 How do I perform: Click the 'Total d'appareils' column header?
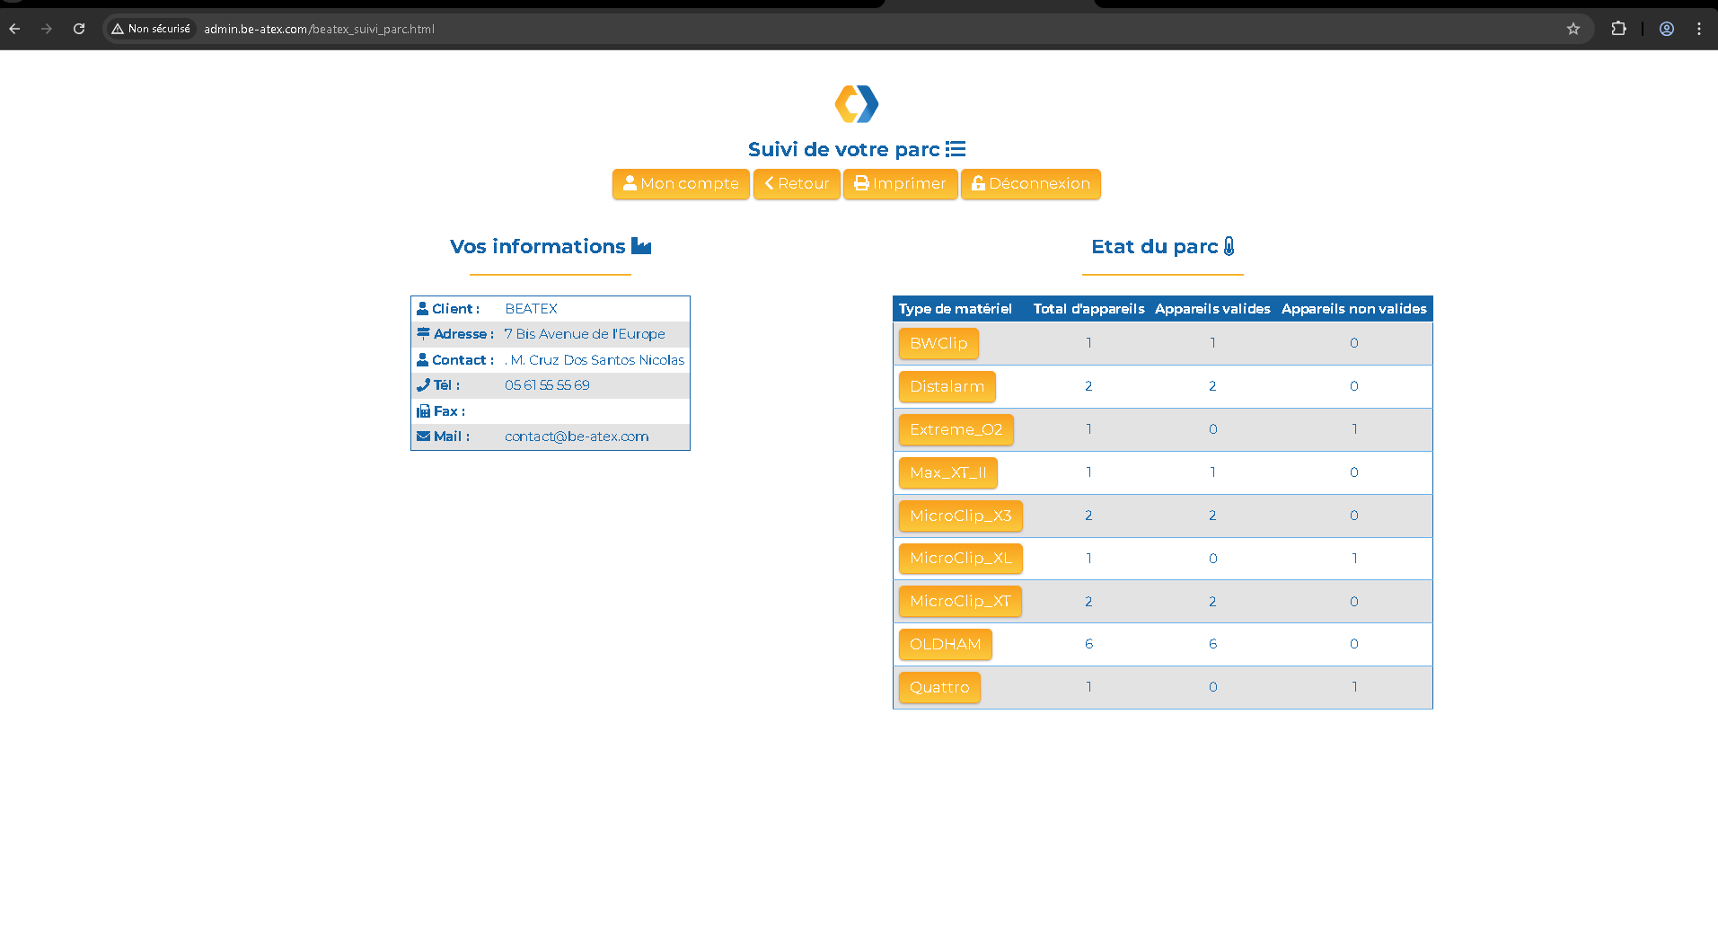[x=1088, y=308]
